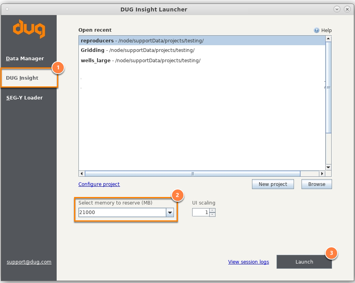The image size is (355, 283).
Task: Click the dug logo
Action: coord(29,29)
